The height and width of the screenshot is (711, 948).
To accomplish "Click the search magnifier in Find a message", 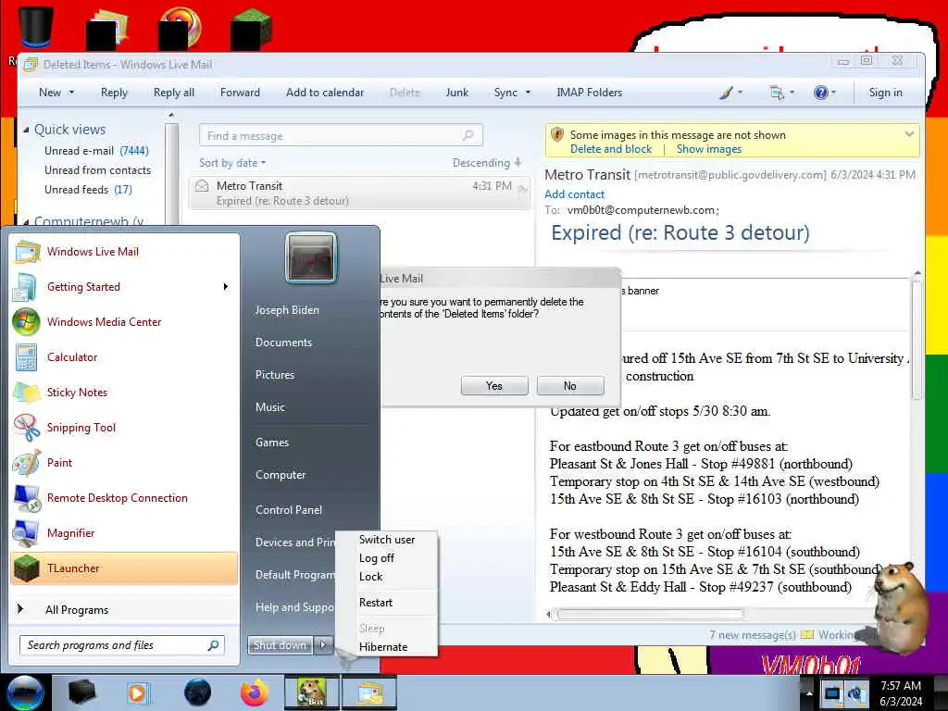I will (x=468, y=135).
